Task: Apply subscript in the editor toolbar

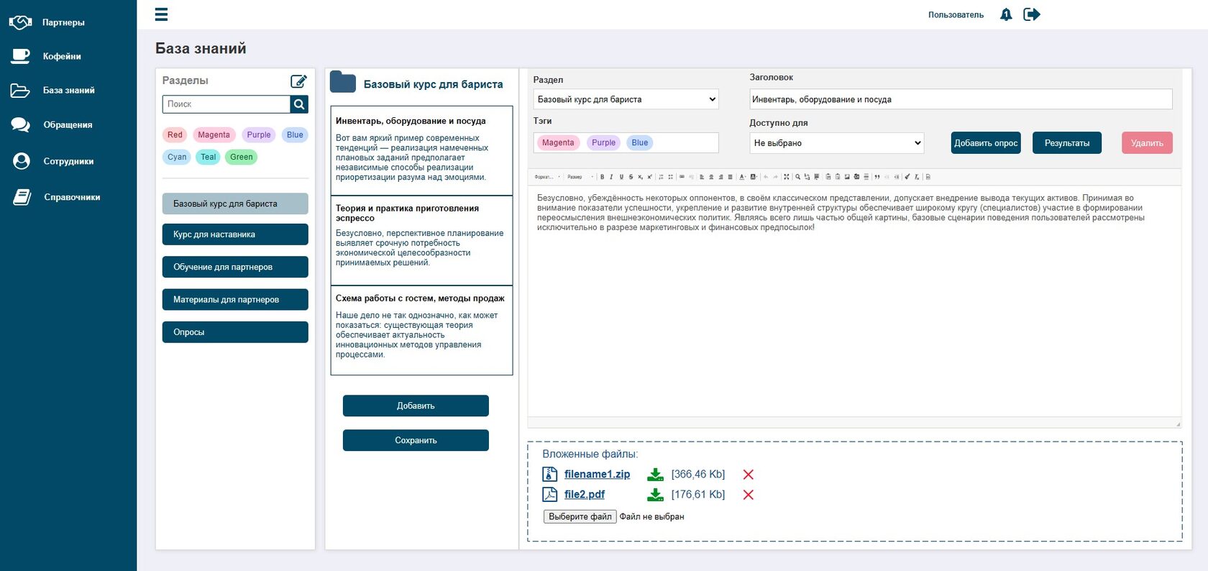Action: [641, 177]
